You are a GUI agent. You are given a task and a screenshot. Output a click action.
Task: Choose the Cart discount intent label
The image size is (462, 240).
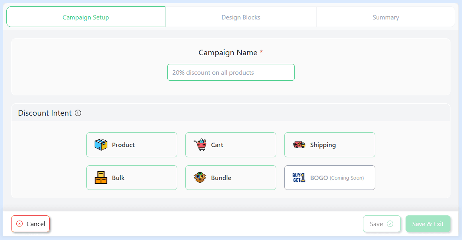coord(217,145)
